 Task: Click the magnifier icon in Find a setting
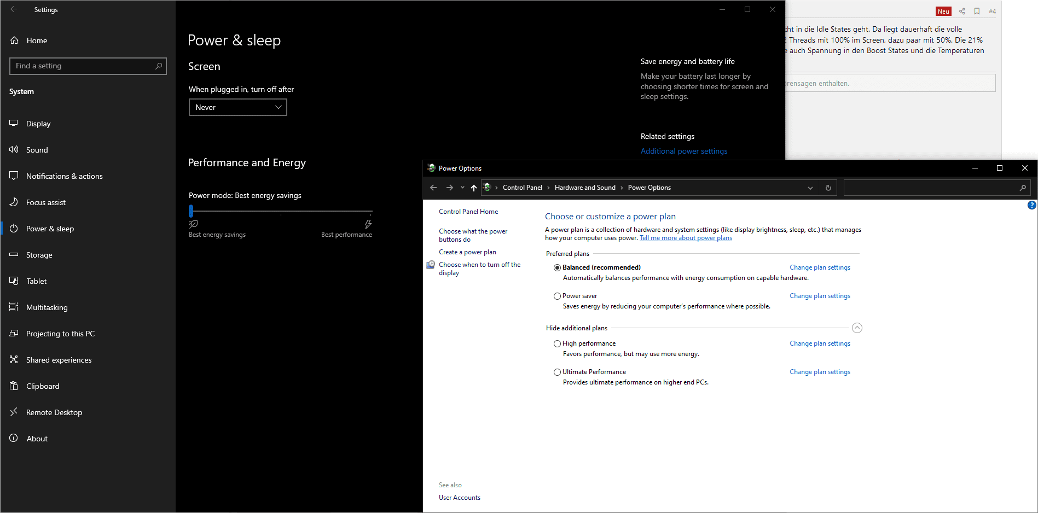click(x=159, y=66)
